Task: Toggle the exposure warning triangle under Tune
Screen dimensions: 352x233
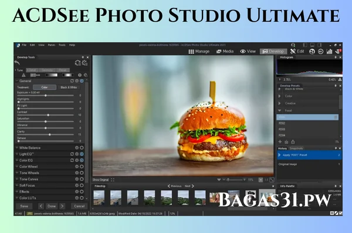Action: coord(23,75)
